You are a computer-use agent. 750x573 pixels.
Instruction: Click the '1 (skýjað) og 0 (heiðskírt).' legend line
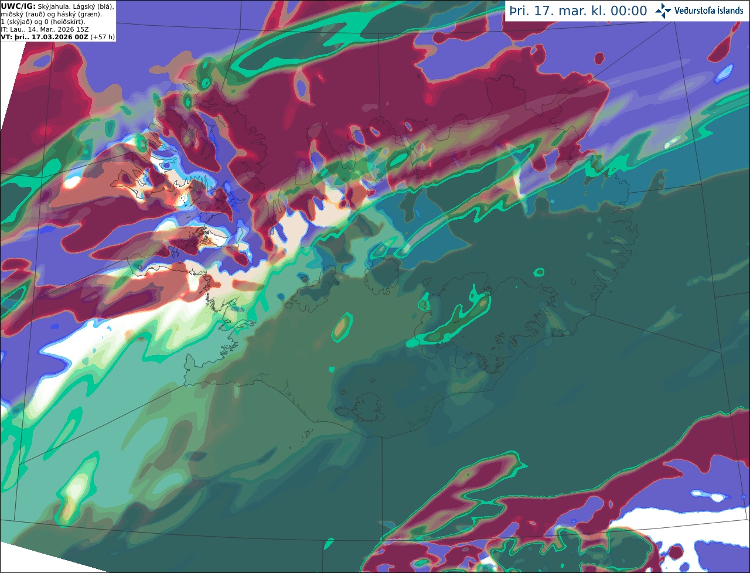43,22
